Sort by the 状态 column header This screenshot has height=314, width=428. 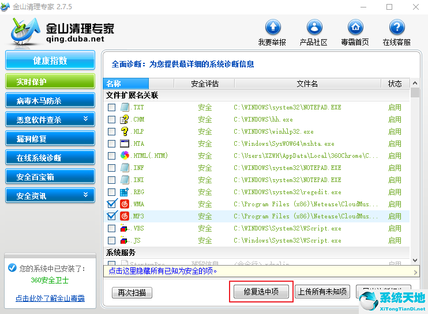[x=395, y=84]
